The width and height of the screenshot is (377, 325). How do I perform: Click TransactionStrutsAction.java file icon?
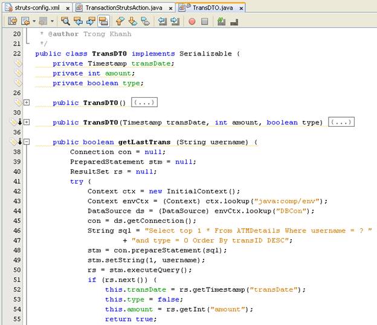(x=79, y=8)
